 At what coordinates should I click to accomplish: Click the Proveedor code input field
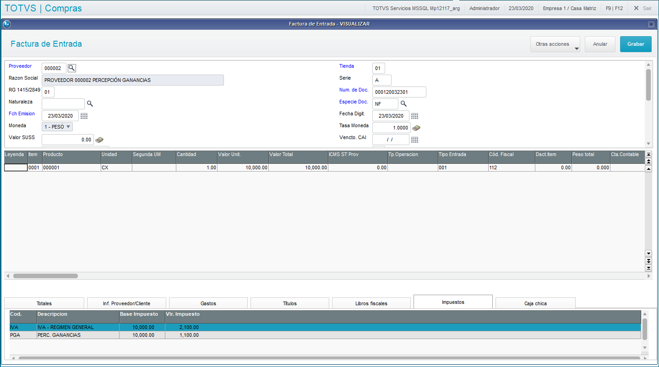pos(54,68)
